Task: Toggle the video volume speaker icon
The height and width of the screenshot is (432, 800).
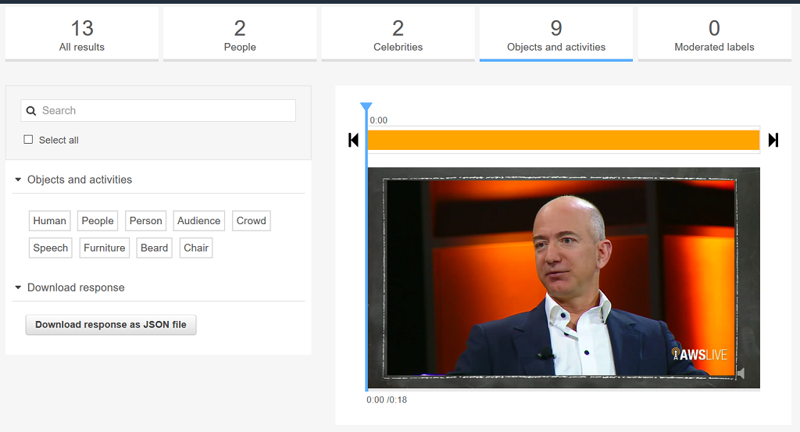Action: pos(741,373)
